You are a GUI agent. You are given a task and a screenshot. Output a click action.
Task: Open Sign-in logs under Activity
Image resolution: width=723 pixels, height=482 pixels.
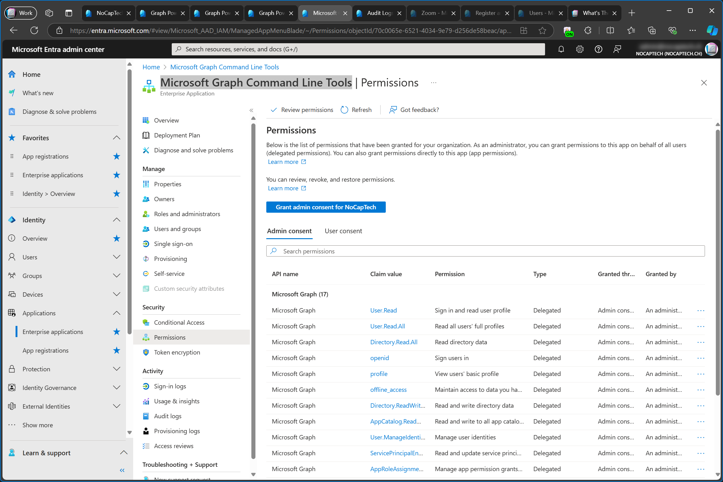170,386
